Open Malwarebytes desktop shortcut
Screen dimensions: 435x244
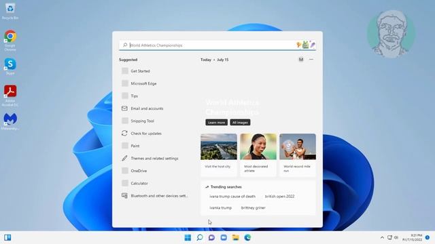click(10, 121)
